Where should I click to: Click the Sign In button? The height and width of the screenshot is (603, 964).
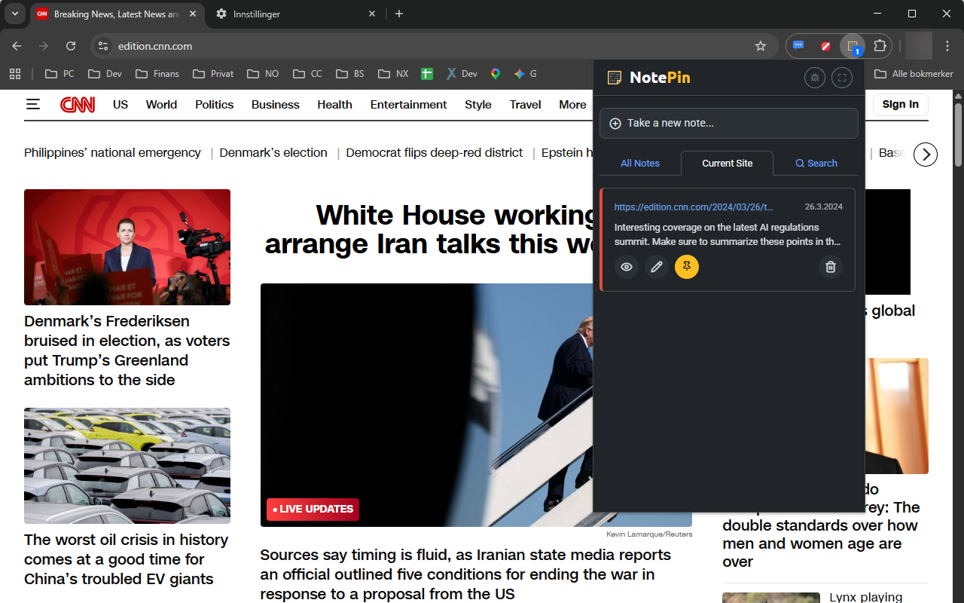(900, 104)
